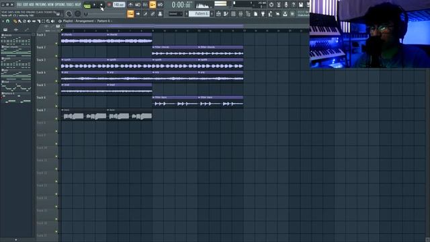This screenshot has height=242, width=430.
Task: Click the right-arrow step icon
Action: tap(138, 13)
